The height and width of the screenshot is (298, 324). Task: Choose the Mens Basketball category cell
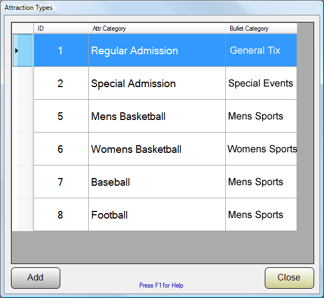point(157,116)
